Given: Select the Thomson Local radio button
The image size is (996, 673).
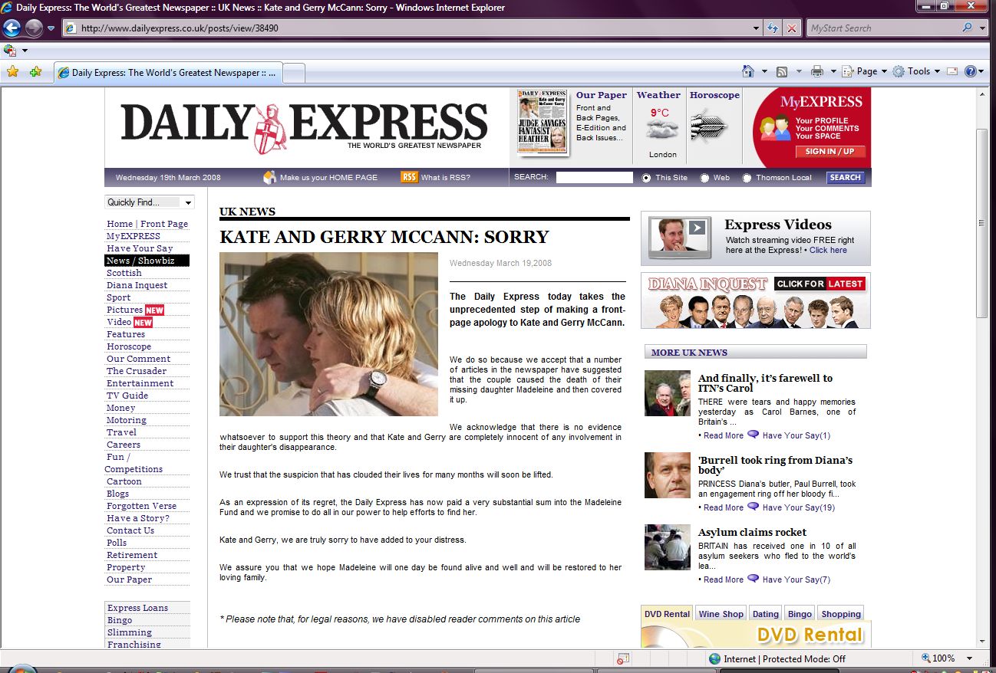Looking at the screenshot, I should tap(747, 178).
